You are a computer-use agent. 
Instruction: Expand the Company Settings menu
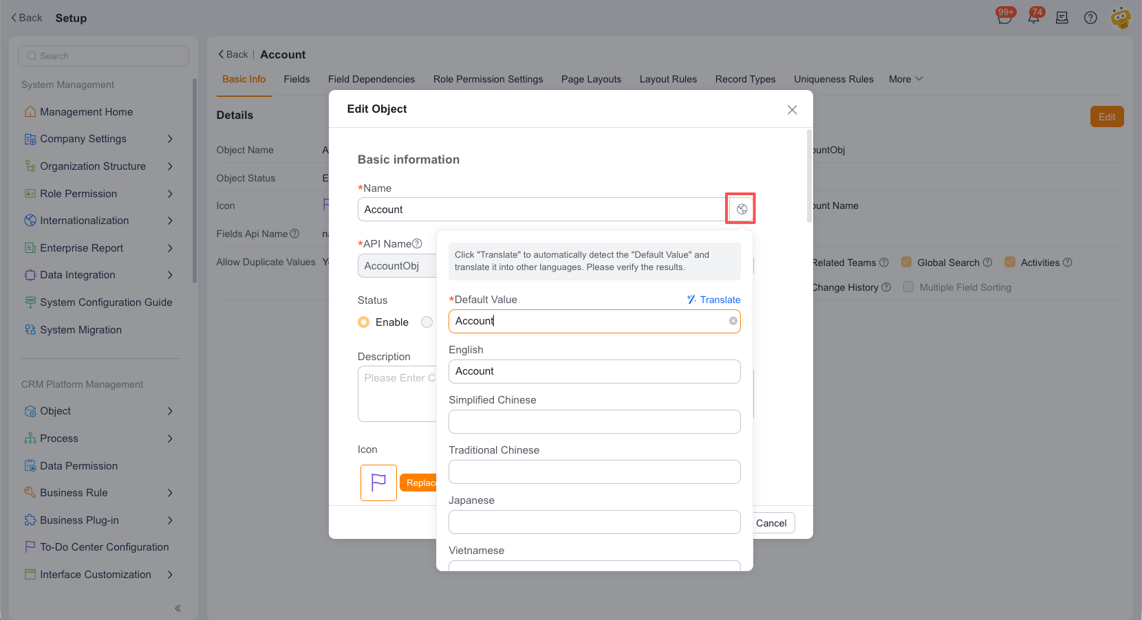170,139
